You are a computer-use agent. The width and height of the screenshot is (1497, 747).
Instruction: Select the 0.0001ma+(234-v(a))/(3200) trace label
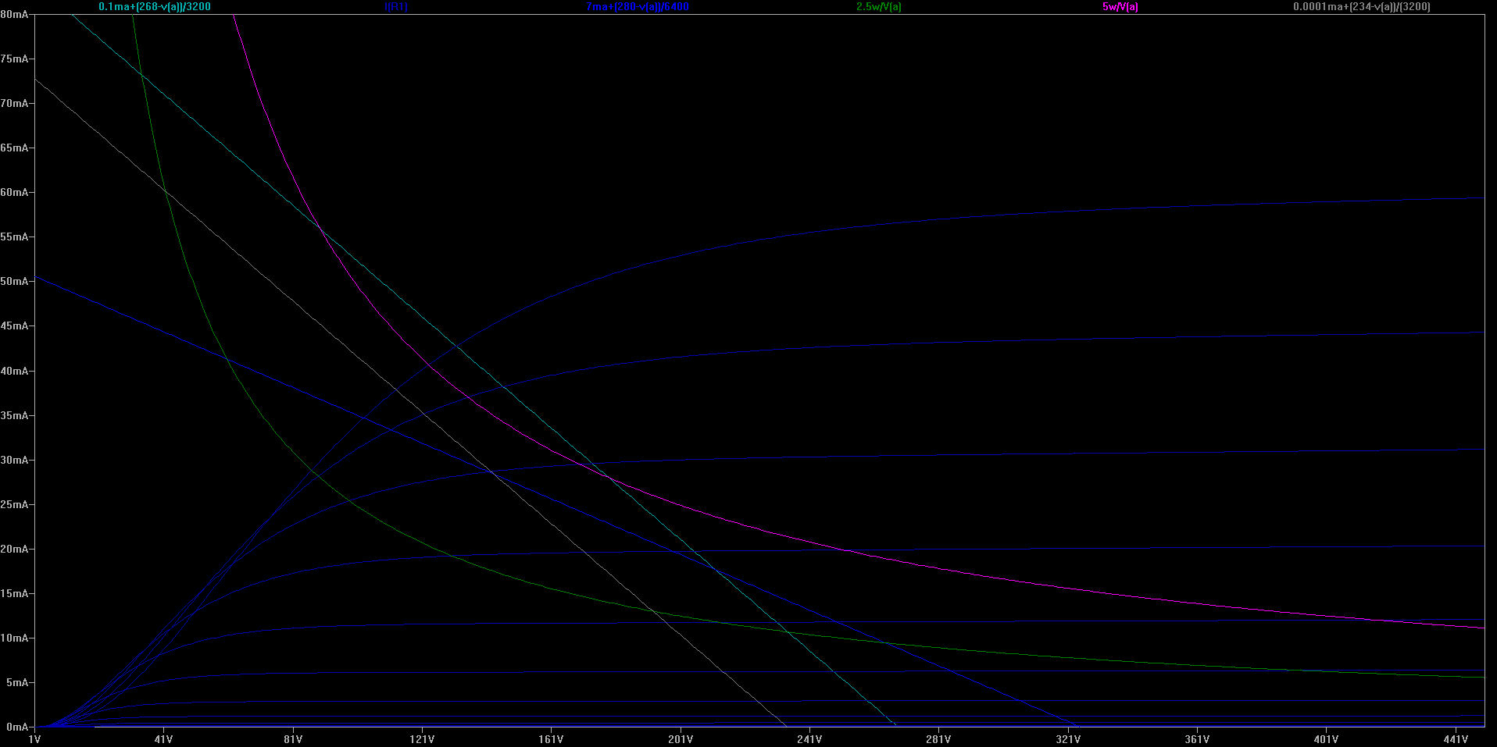(x=1362, y=6)
